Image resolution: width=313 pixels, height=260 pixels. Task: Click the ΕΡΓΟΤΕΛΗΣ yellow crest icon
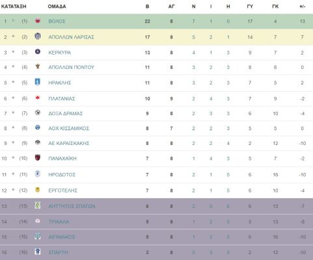tap(38, 190)
